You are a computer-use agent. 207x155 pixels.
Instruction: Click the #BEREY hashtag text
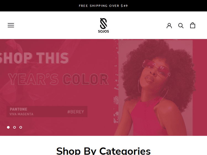click(76, 112)
